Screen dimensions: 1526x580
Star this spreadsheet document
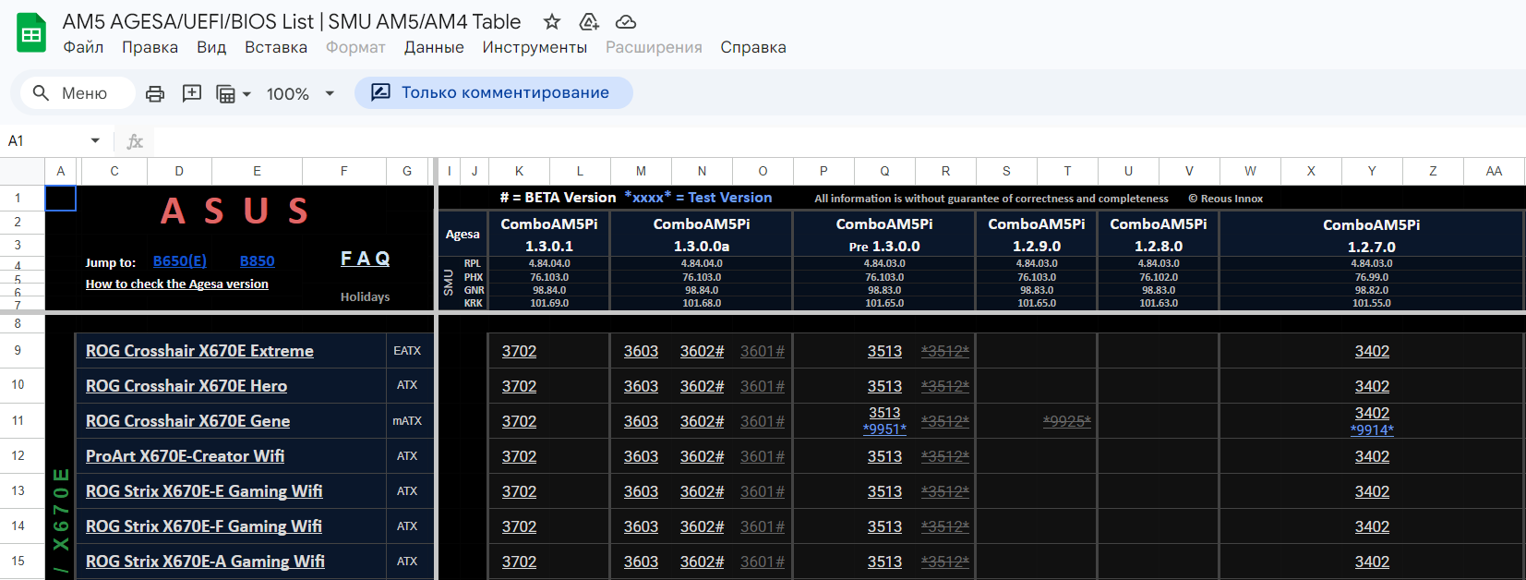point(552,21)
